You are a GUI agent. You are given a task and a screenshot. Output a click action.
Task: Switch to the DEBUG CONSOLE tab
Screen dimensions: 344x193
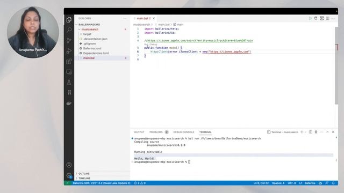coord(184,132)
